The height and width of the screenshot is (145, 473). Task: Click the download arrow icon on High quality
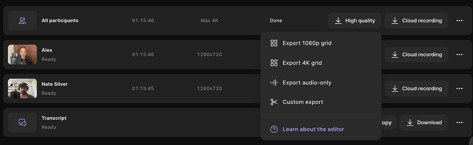pos(338,21)
